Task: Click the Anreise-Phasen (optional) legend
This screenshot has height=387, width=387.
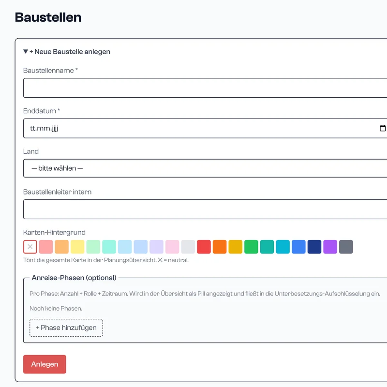Action: coord(74,278)
